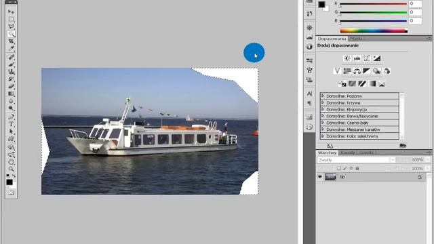Switch to the Kanały tab
The width and height of the screenshot is (434, 244).
coord(347,152)
